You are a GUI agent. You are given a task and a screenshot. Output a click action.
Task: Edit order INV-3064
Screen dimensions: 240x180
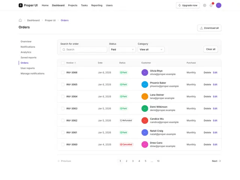coord(215,96)
